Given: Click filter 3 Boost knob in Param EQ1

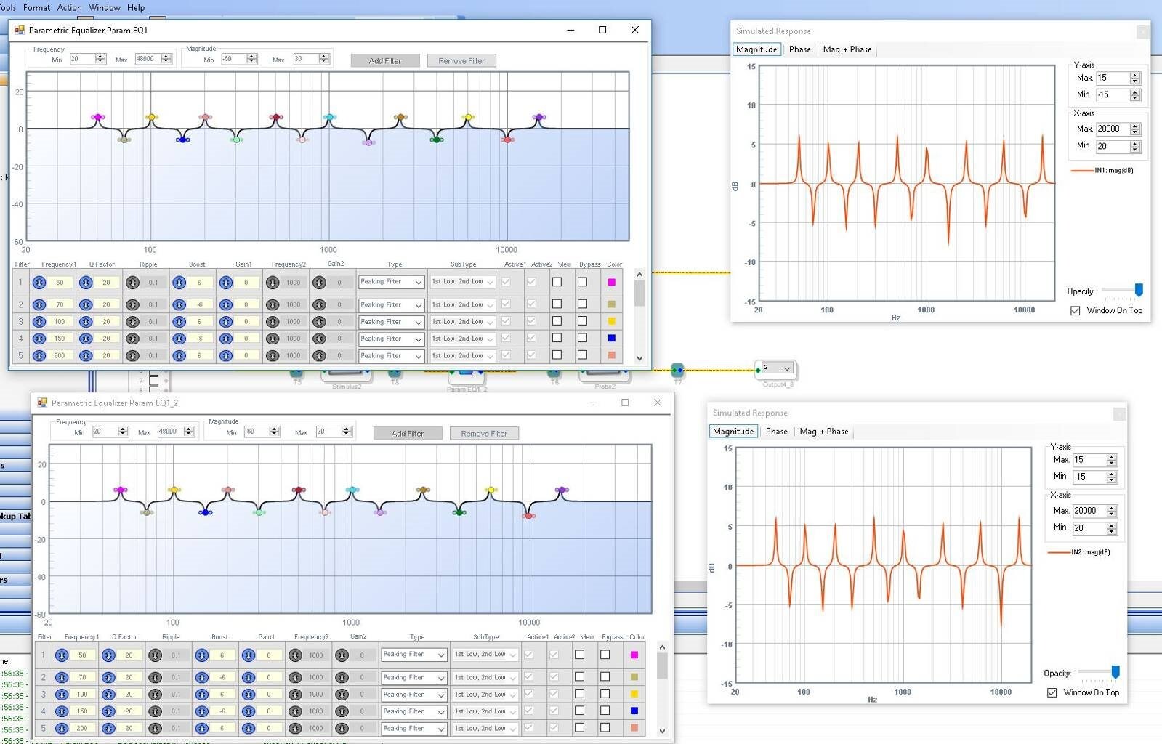Looking at the screenshot, I should (x=179, y=321).
